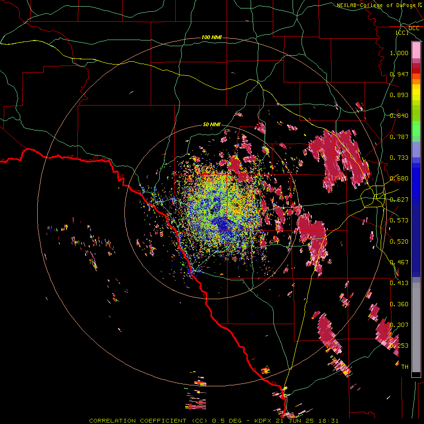Select the 0.947 scale value

(399, 74)
